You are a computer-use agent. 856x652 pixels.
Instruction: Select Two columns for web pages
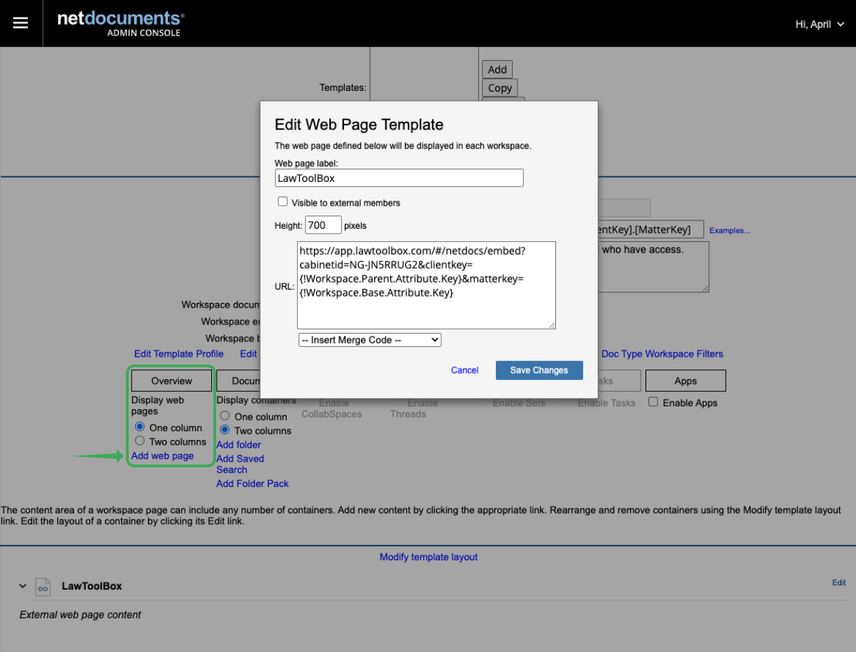tap(140, 441)
